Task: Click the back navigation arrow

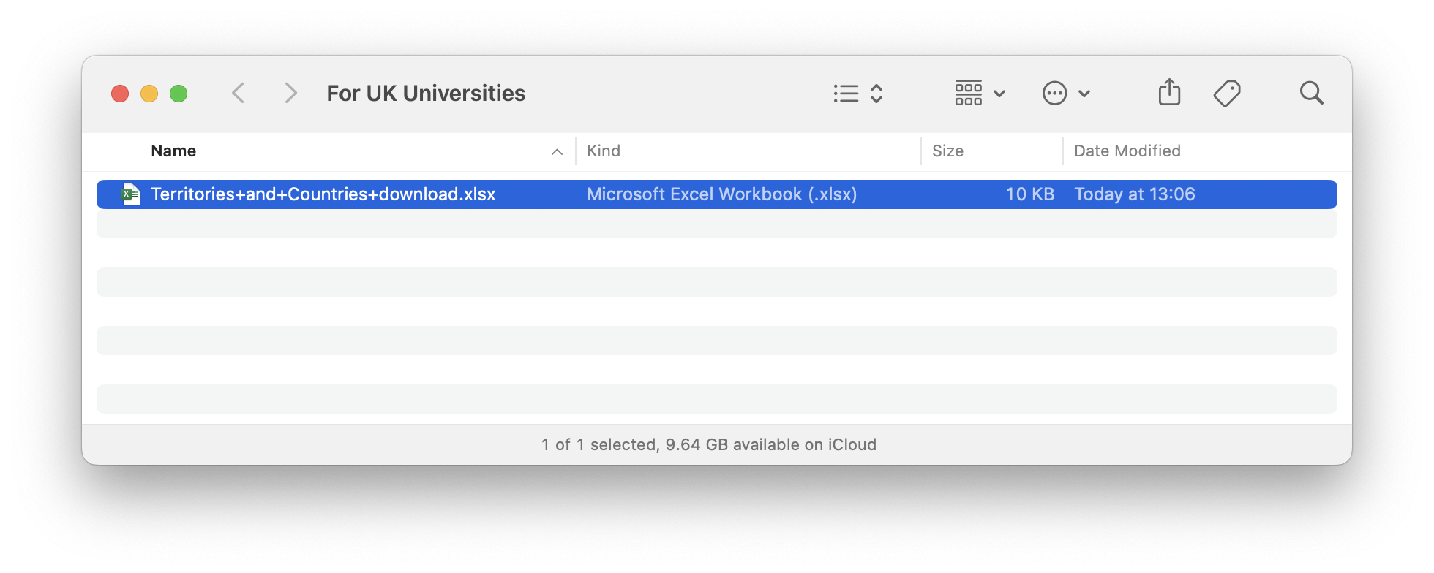Action: [238, 94]
